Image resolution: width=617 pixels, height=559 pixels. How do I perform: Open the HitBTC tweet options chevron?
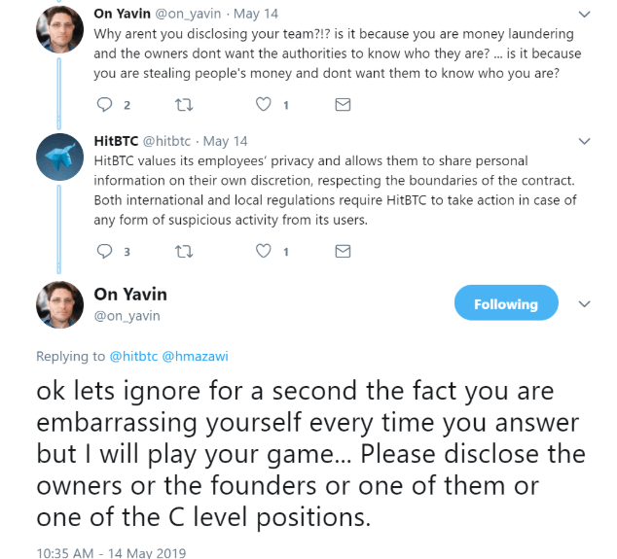pyautogui.click(x=584, y=141)
